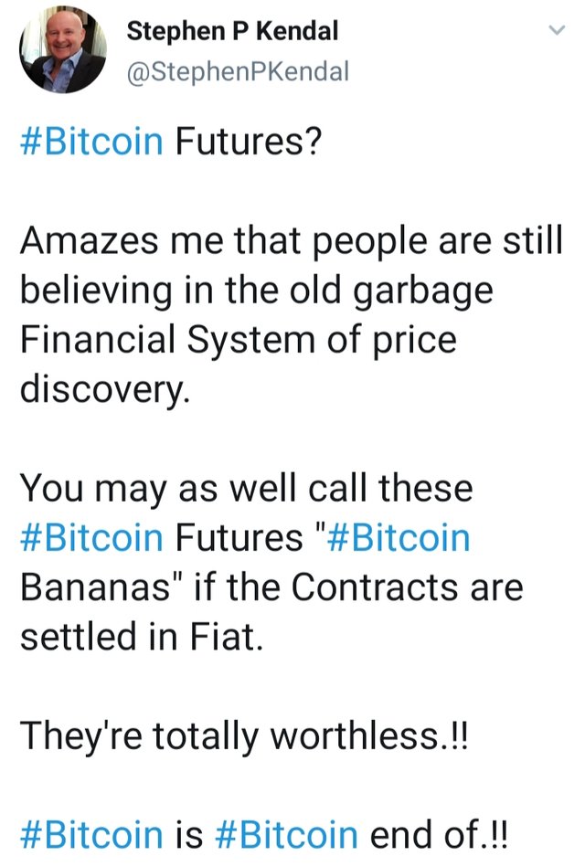This screenshot has height=867, width=585.
Task: Open #Bitcoin hashtag before 'end of.!!'
Action: pyautogui.click(x=287, y=834)
